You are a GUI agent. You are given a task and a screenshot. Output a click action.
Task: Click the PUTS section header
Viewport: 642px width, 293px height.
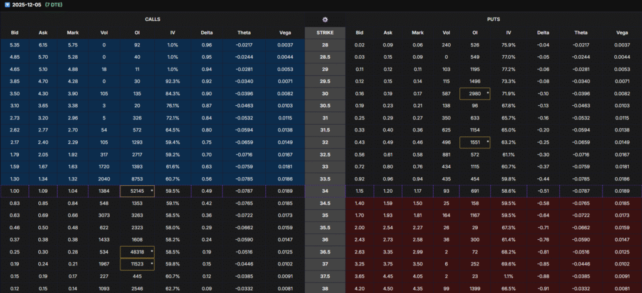click(493, 20)
